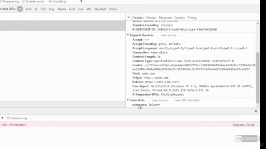Open the No throttling dropdown
The image size is (266, 149).
(65, 2)
